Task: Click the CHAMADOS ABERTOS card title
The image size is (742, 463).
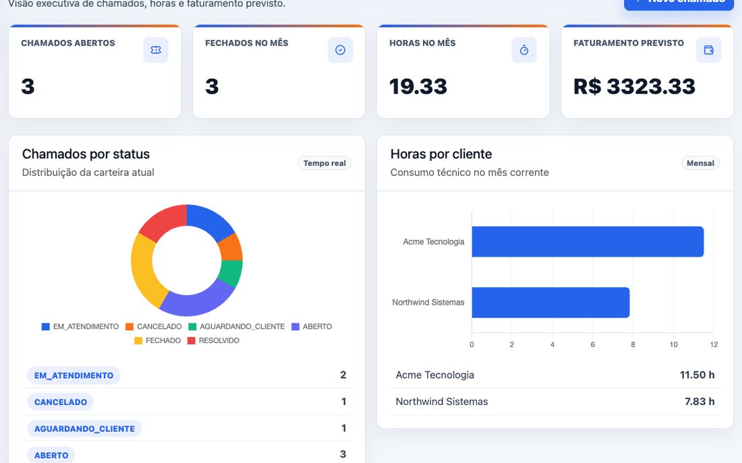Action: 68,43
